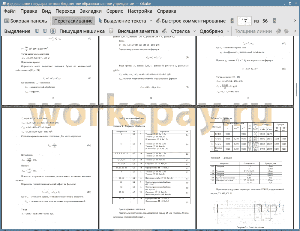The width and height of the screenshot is (300, 231).
Task: Click the caption 'Рисунок 3 – Эскиз заготовки'
Action: [x=250, y=227]
